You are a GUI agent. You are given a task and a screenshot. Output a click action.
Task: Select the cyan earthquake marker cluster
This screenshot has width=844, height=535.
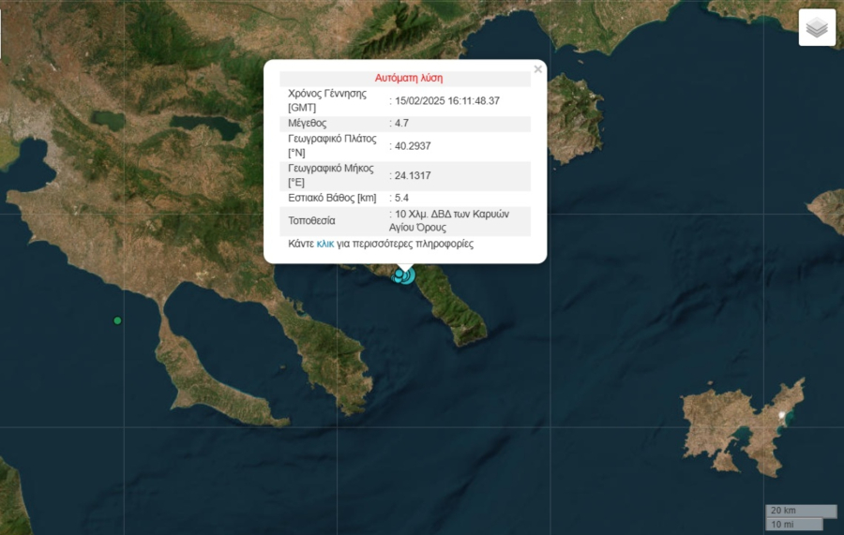404,275
